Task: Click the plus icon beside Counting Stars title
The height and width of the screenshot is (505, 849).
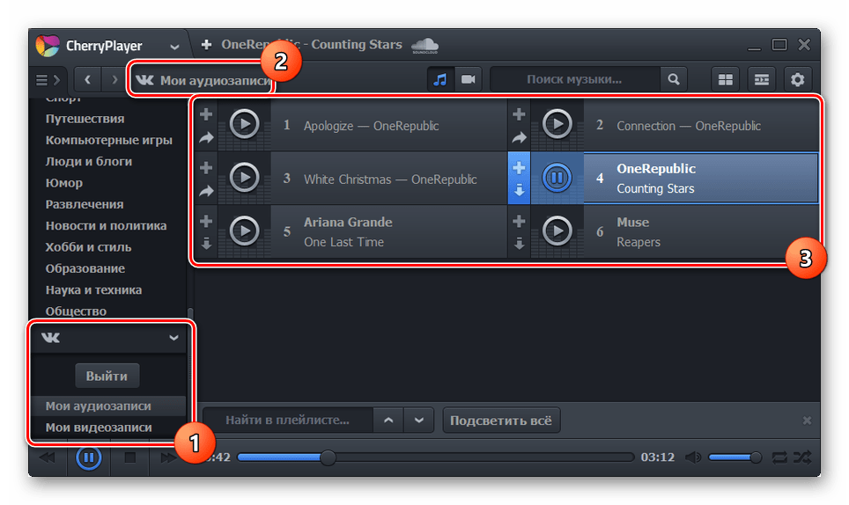Action: pos(206,45)
